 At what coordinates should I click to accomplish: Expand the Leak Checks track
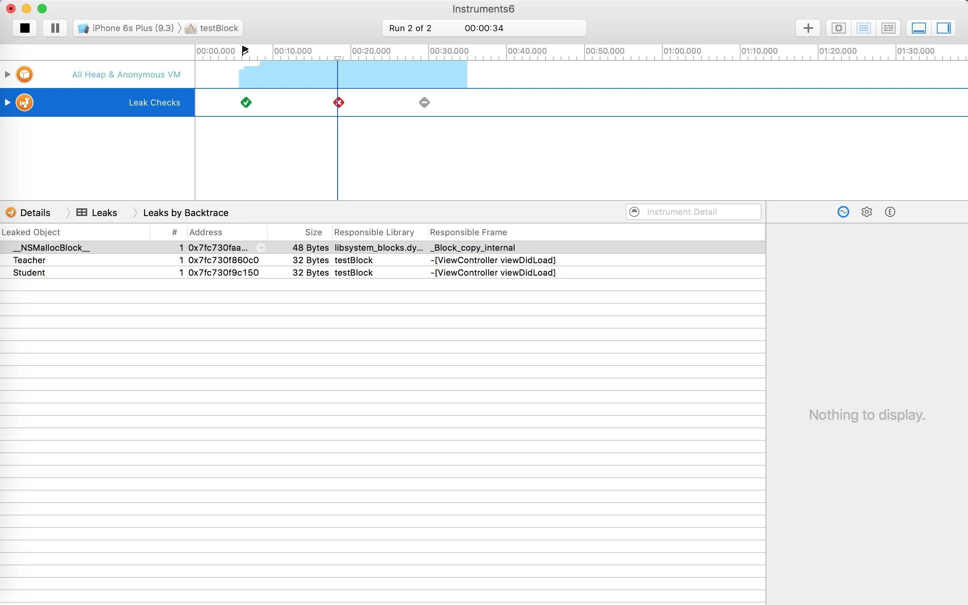(x=7, y=102)
